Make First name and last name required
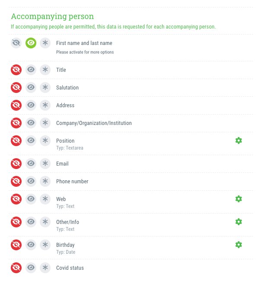 pyautogui.click(x=45, y=43)
